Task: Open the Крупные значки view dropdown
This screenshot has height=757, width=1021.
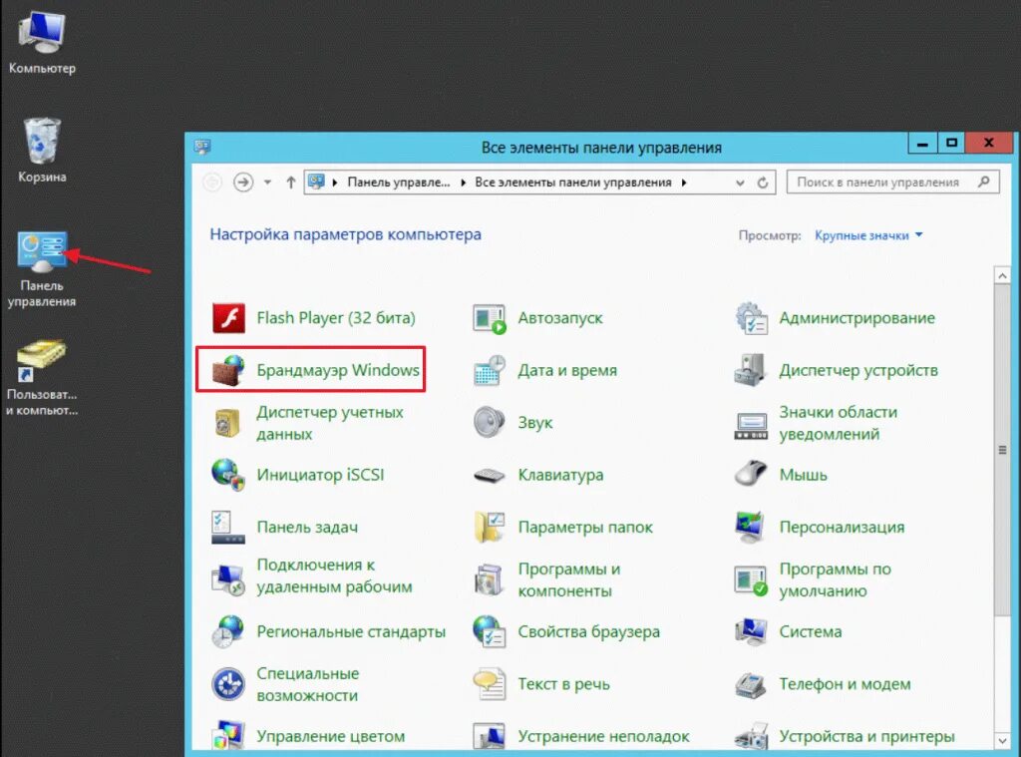Action: pos(868,235)
